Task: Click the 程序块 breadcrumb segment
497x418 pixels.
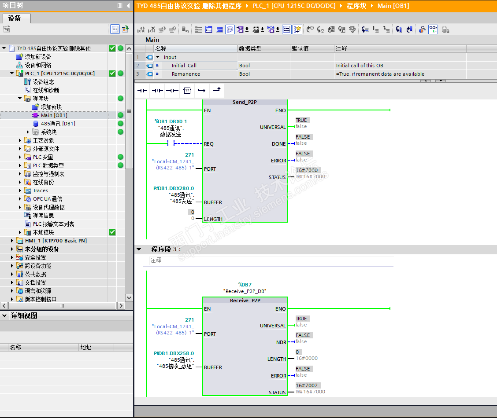Action: pyautogui.click(x=356, y=6)
